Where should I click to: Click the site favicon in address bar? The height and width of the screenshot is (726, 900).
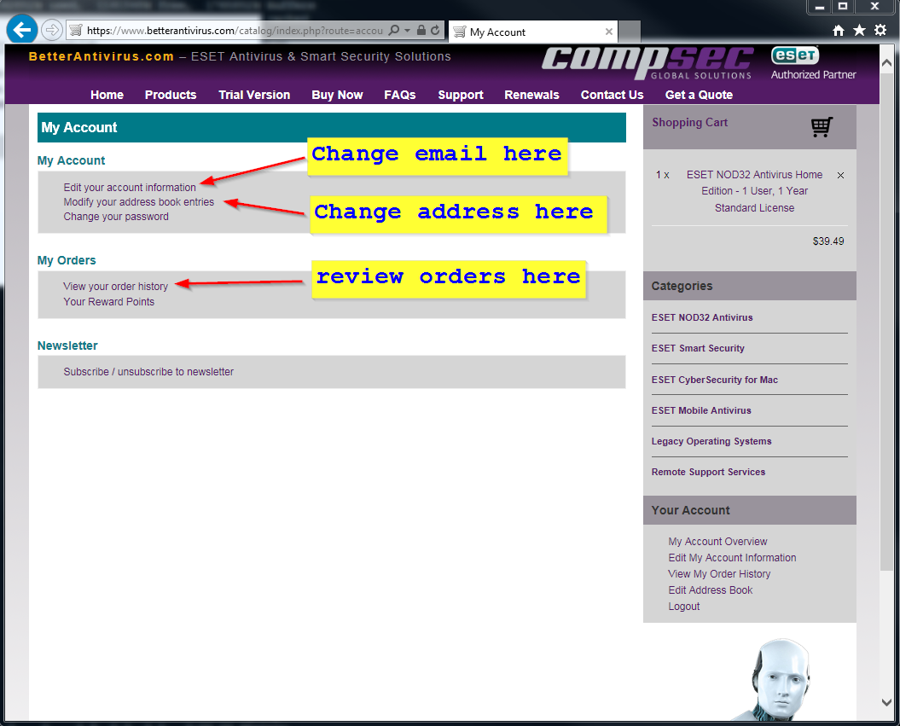(x=76, y=31)
